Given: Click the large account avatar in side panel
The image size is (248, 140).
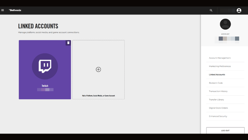Looking at the screenshot, I should (x=225, y=24).
